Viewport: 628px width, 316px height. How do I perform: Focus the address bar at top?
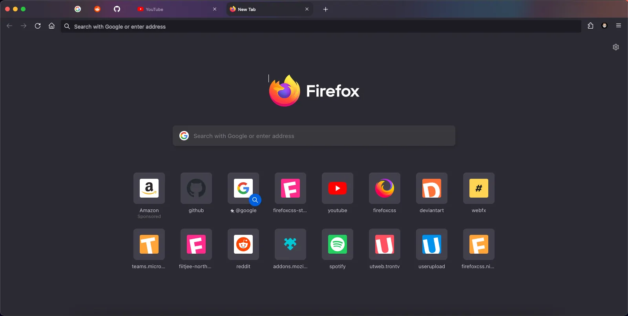tap(314, 27)
